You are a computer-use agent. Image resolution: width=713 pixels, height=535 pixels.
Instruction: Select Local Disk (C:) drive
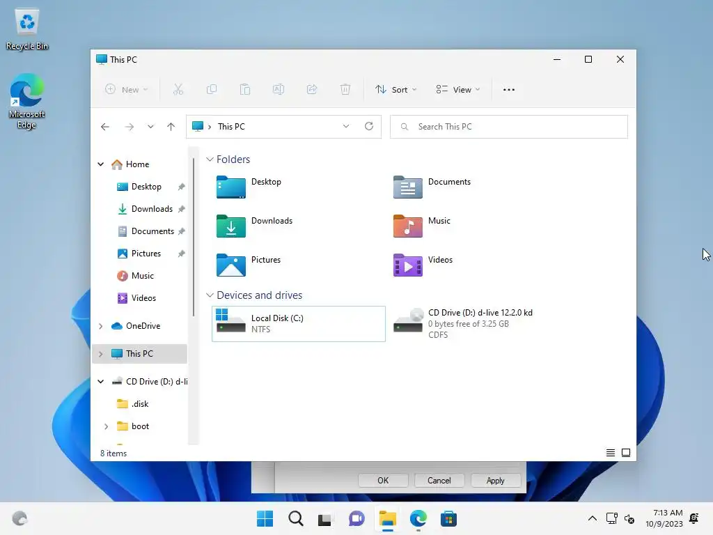point(298,323)
